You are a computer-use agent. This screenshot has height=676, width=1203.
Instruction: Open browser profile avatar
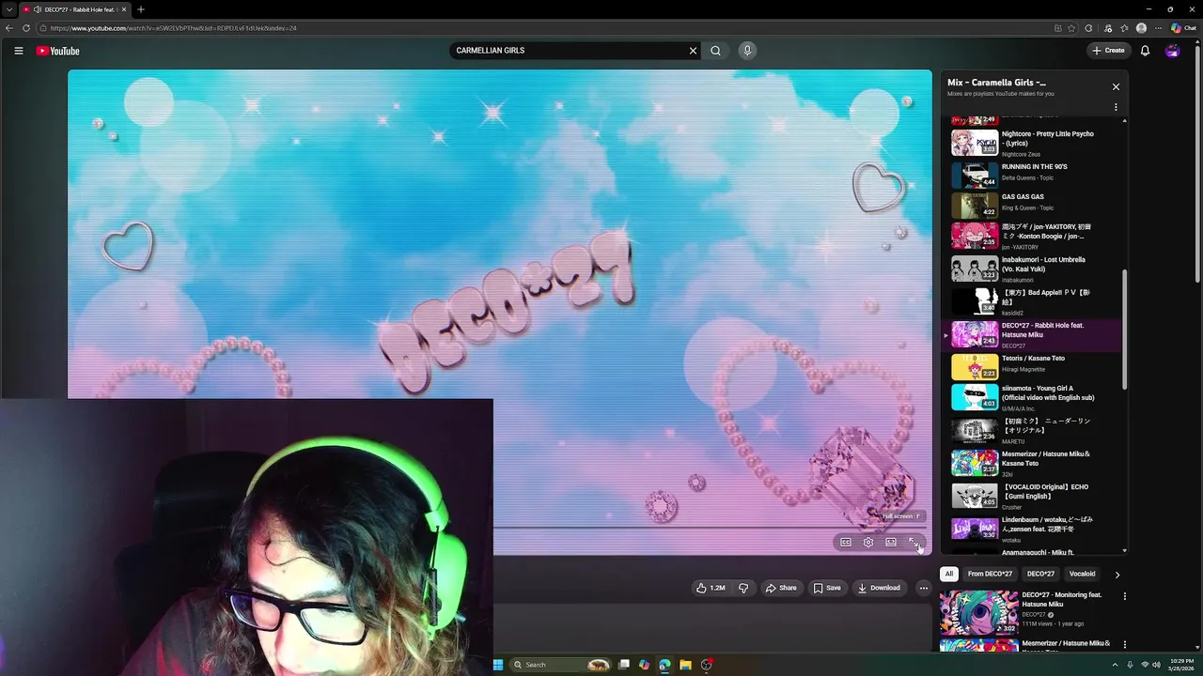1141,28
